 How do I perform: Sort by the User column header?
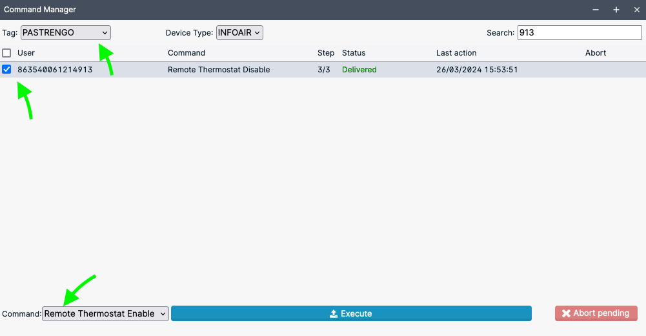point(26,53)
